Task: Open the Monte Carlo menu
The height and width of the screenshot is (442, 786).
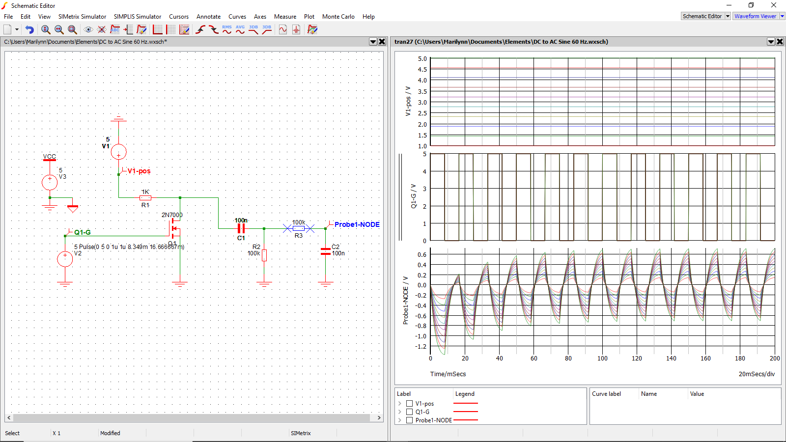Action: 338,17
